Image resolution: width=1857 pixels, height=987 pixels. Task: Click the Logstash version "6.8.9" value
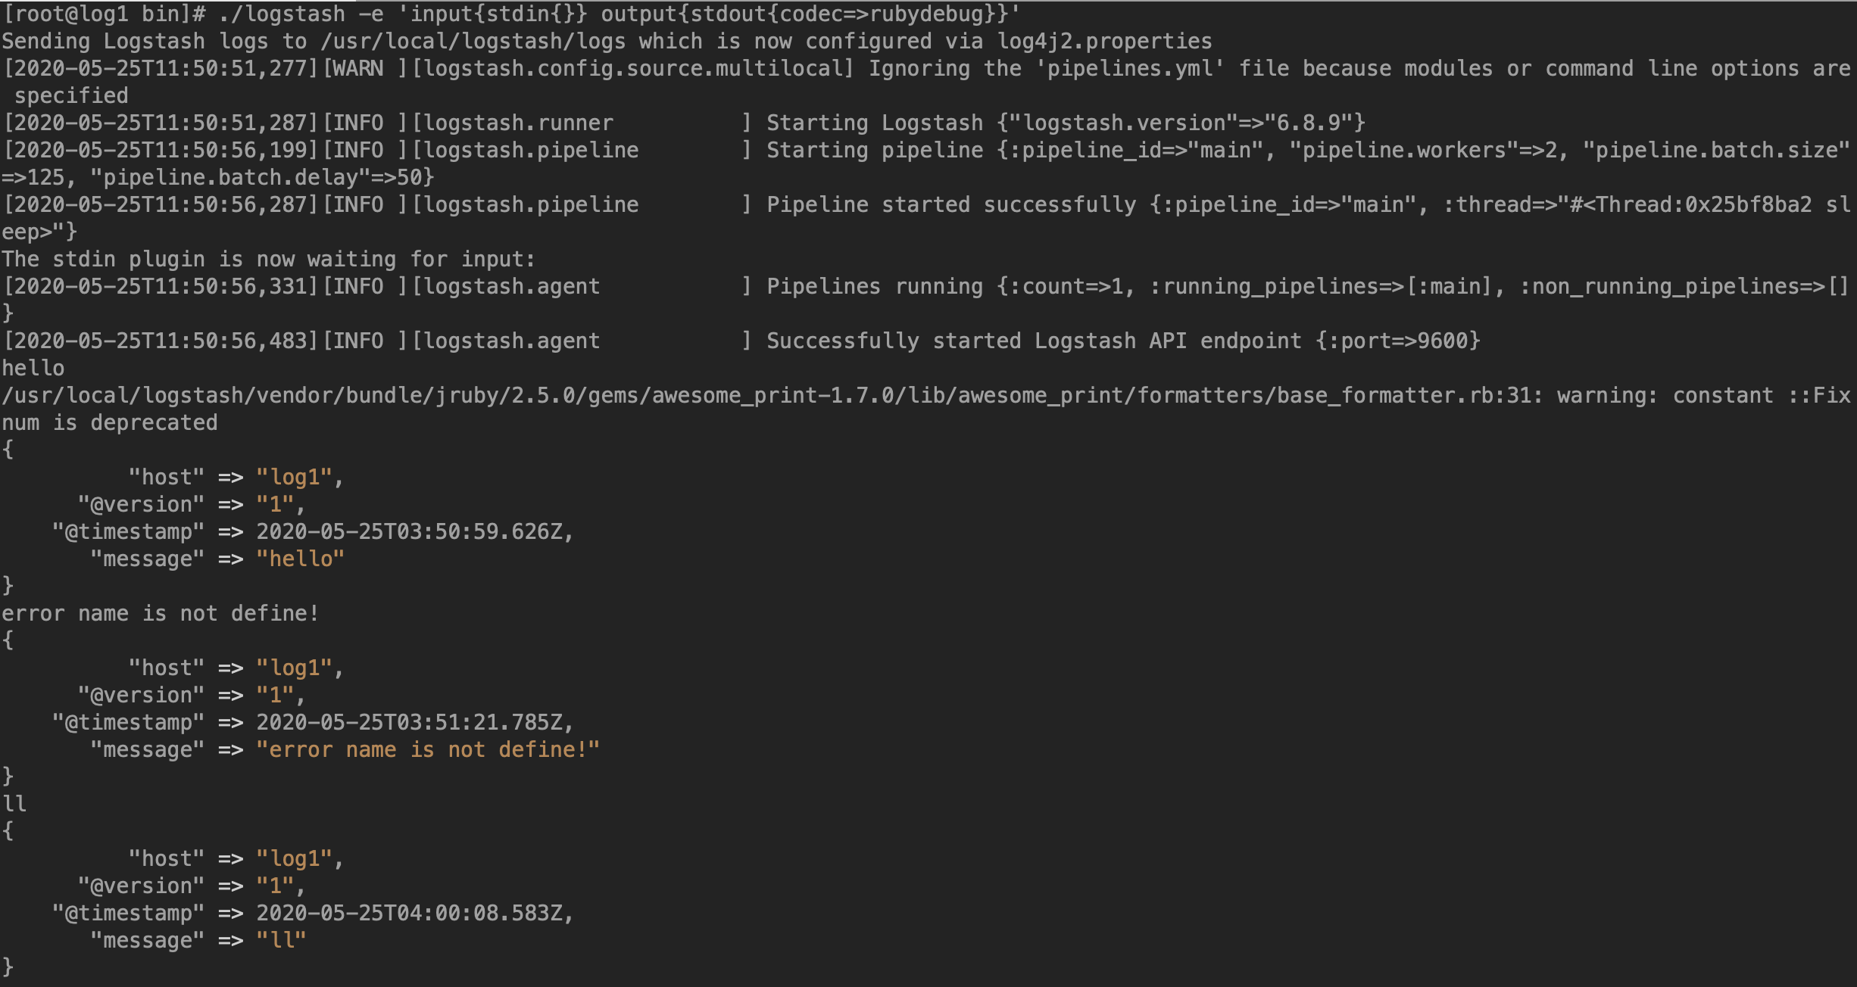1309,123
